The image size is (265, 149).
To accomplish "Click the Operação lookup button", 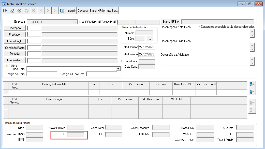I will (x=15, y=28).
